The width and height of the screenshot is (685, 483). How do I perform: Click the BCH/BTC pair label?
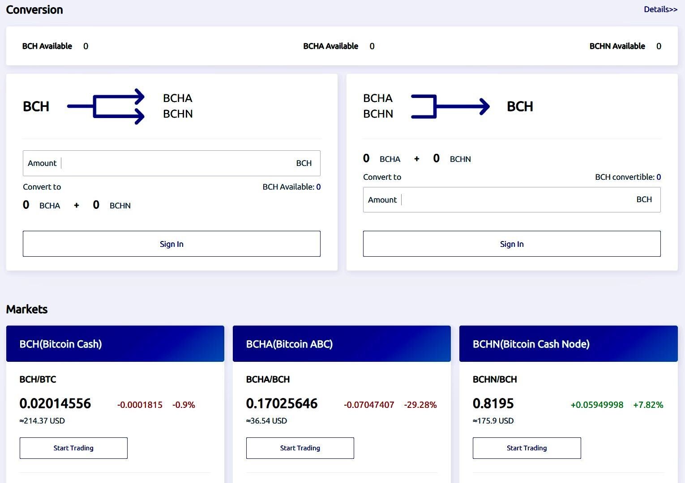click(x=38, y=379)
